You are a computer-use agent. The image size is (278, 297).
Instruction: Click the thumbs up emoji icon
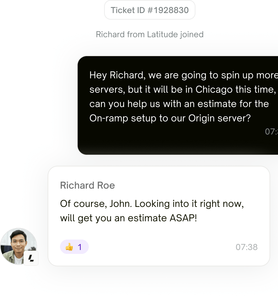[x=69, y=247]
